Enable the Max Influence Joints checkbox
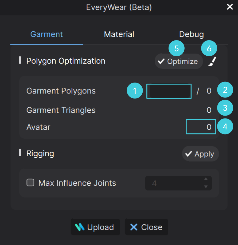Image resolution: width=238 pixels, height=245 pixels. click(30, 182)
